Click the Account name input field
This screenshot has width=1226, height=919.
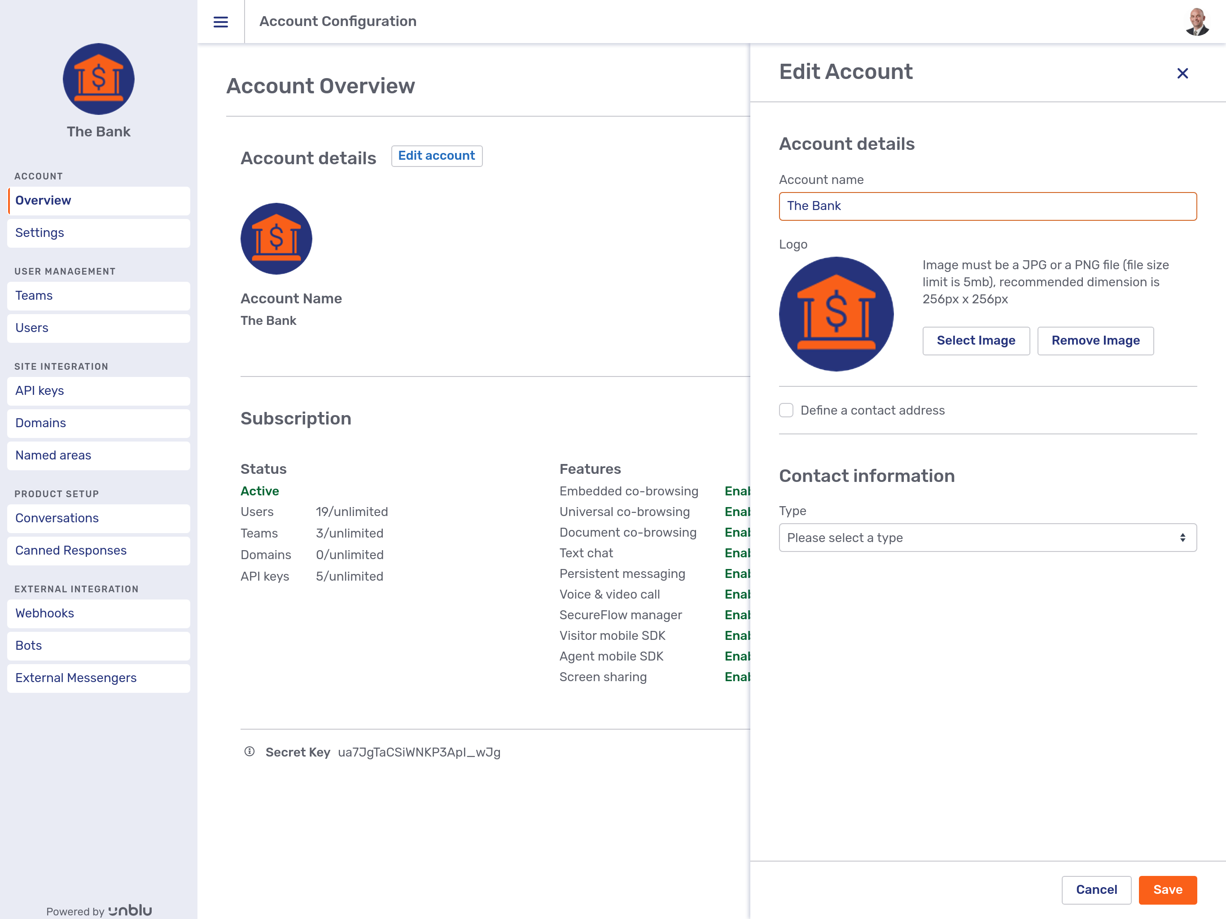coord(988,206)
